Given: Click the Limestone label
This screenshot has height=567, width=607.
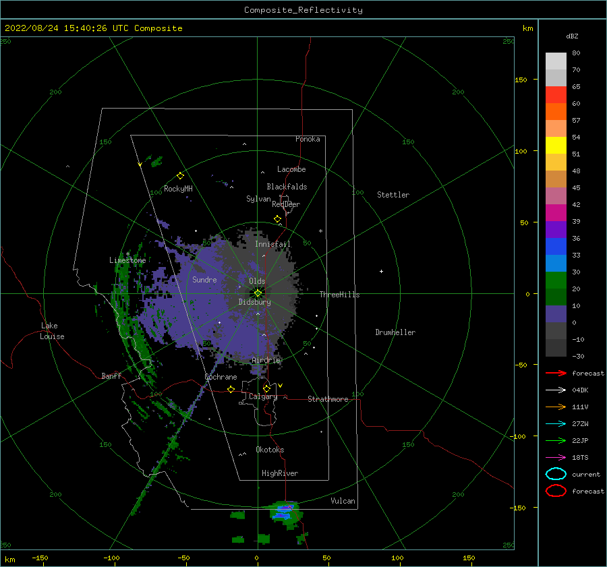Looking at the screenshot, I should 127,260.
